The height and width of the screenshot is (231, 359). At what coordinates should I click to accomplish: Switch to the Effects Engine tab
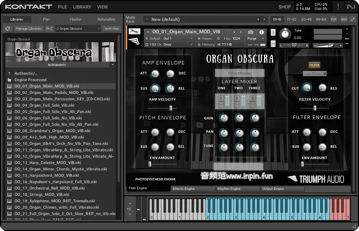(x=193, y=189)
